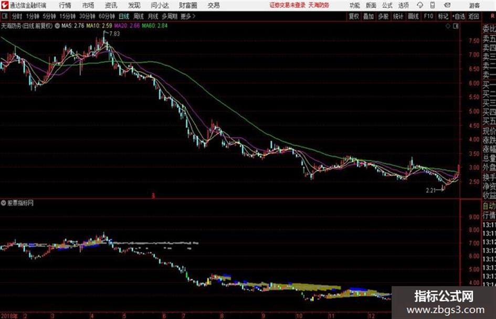This screenshot has width=496, height=319.
Task: Switch to 分时 intraday view
Action: click(x=17, y=16)
